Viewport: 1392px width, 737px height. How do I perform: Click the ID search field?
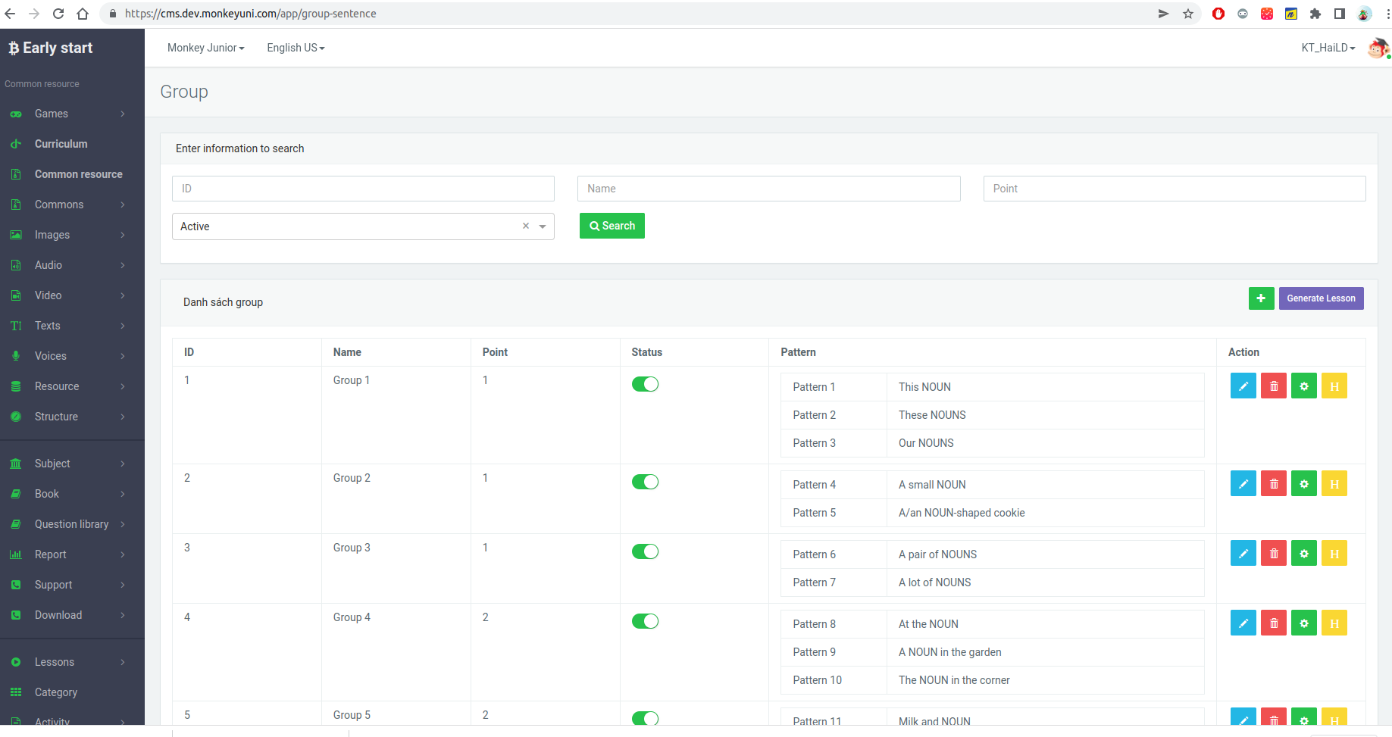click(x=363, y=189)
